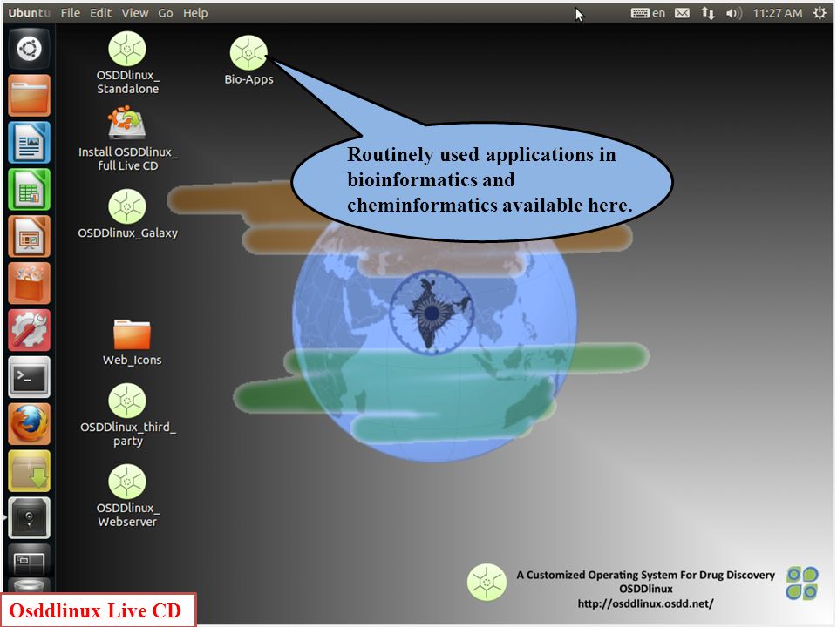The image size is (837, 627).
Task: Open the File menu
Action: pyautogui.click(x=70, y=13)
